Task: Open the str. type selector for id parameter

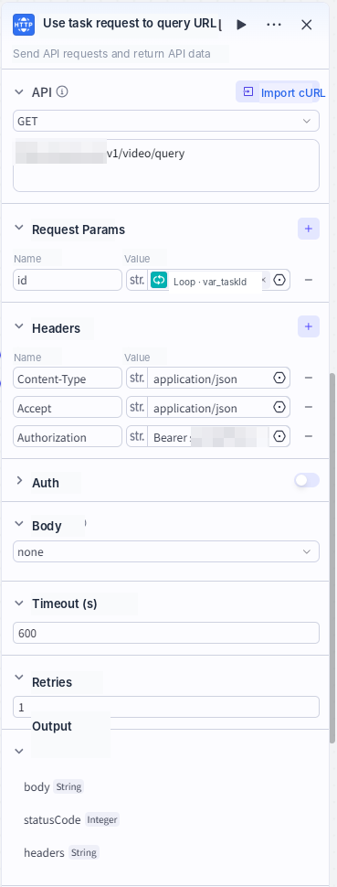Action: [x=137, y=280]
